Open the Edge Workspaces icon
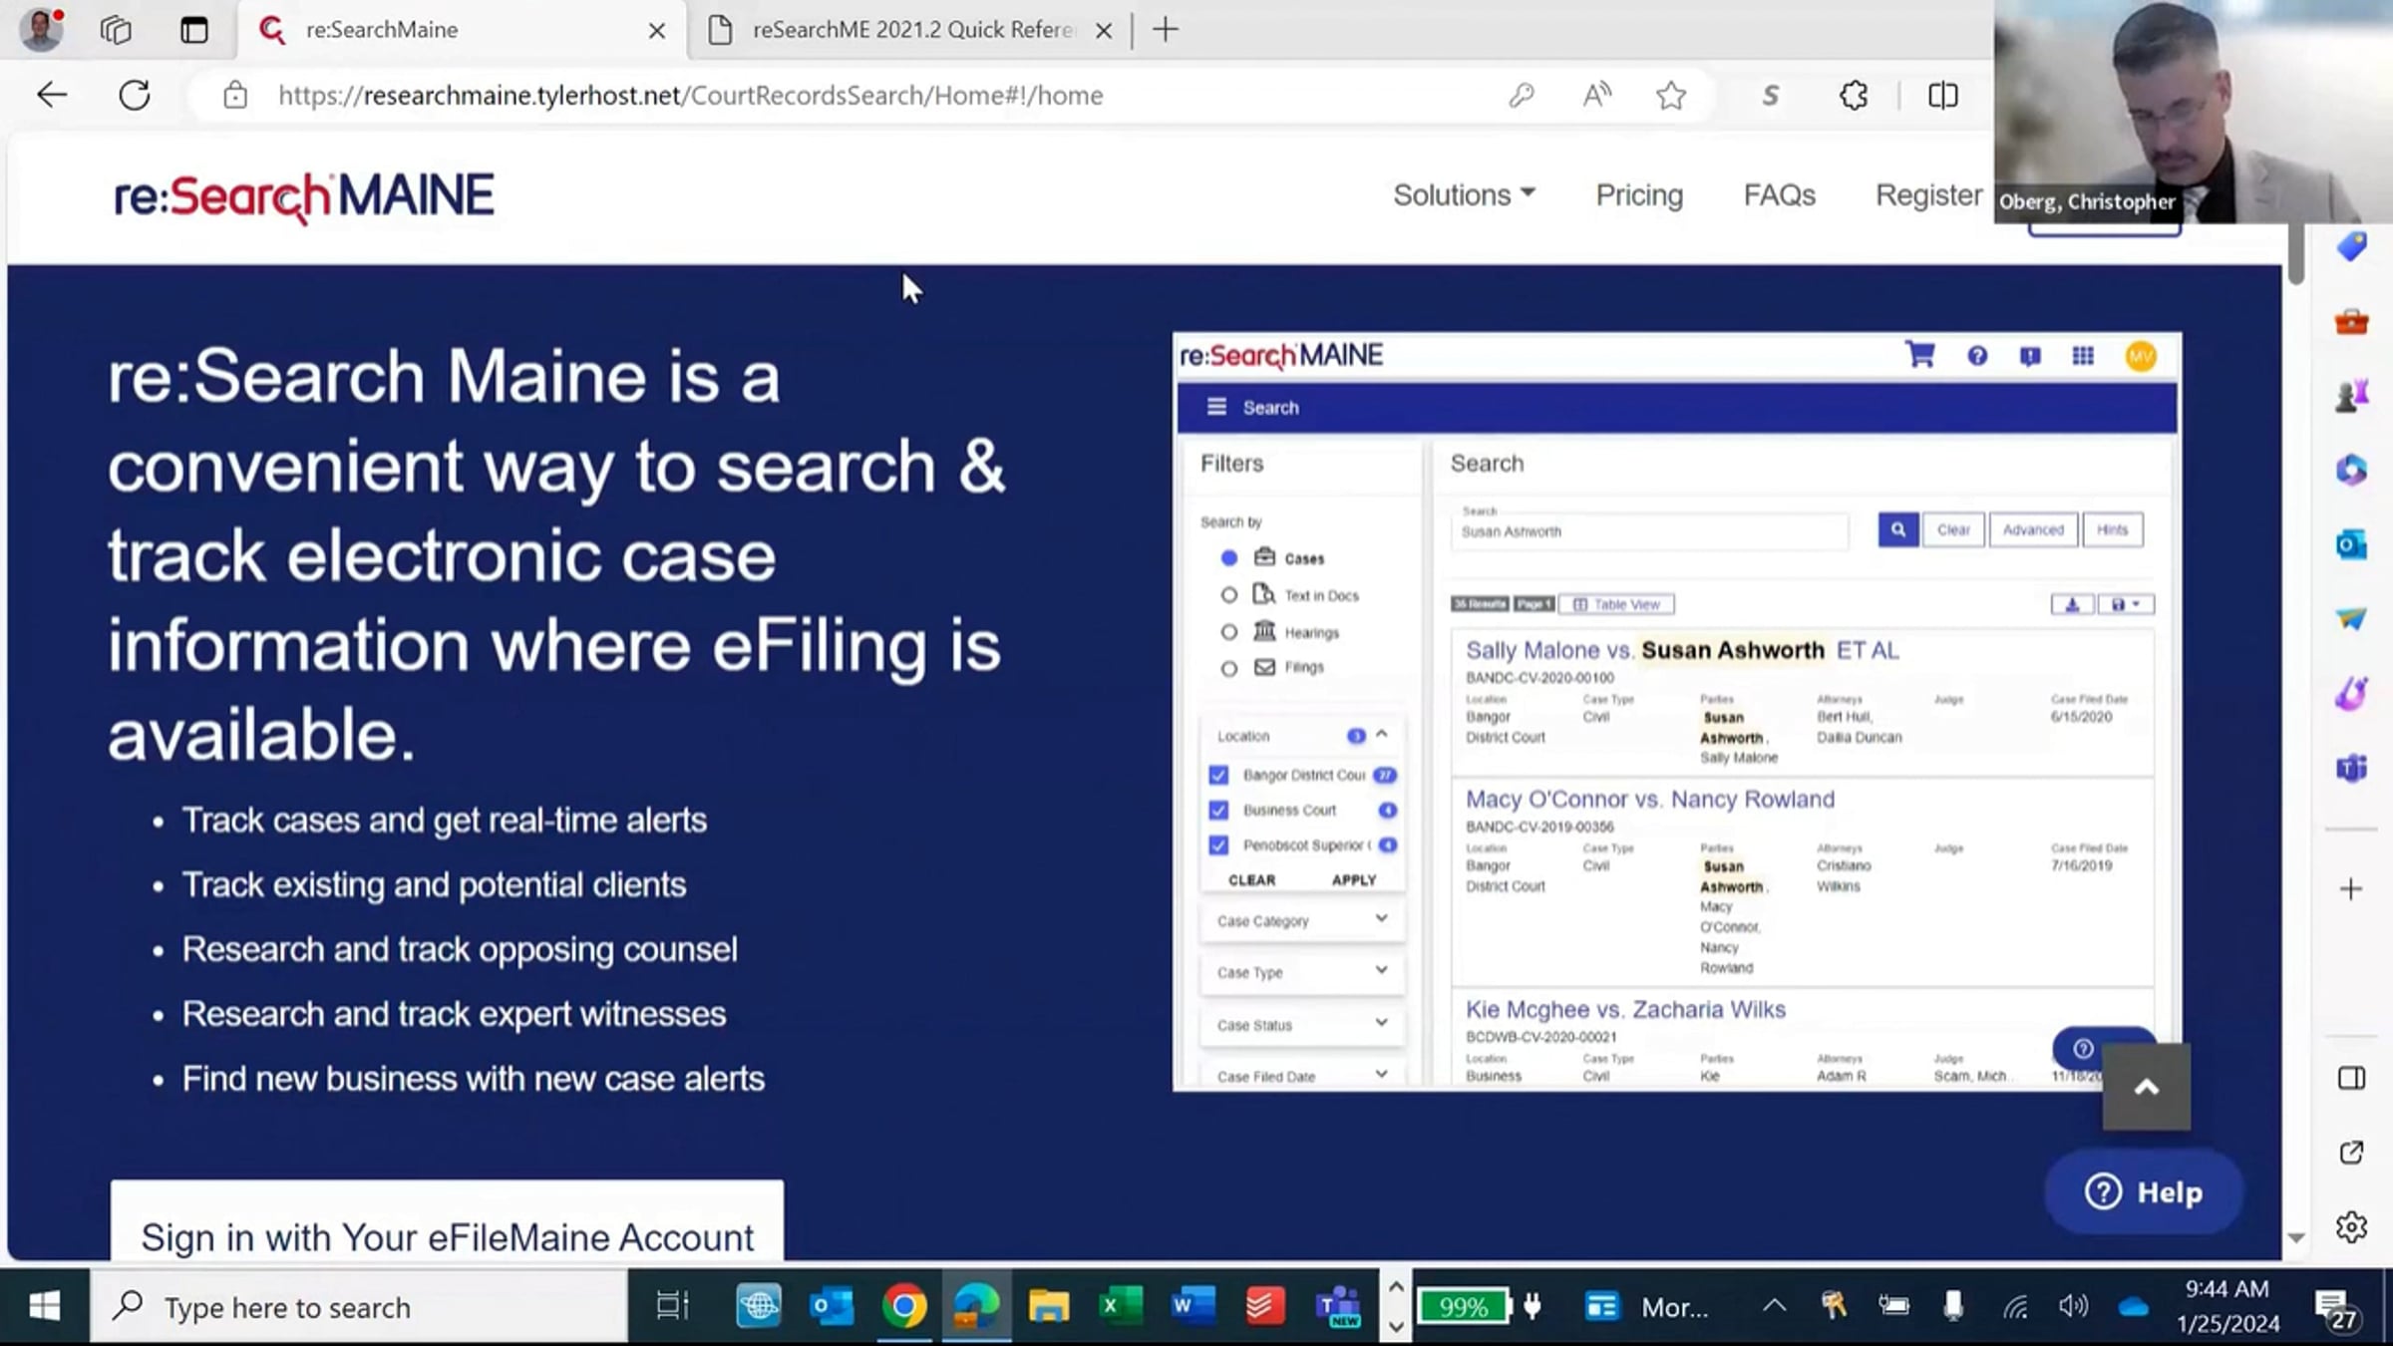Viewport: 2393px width, 1346px height. click(116, 30)
